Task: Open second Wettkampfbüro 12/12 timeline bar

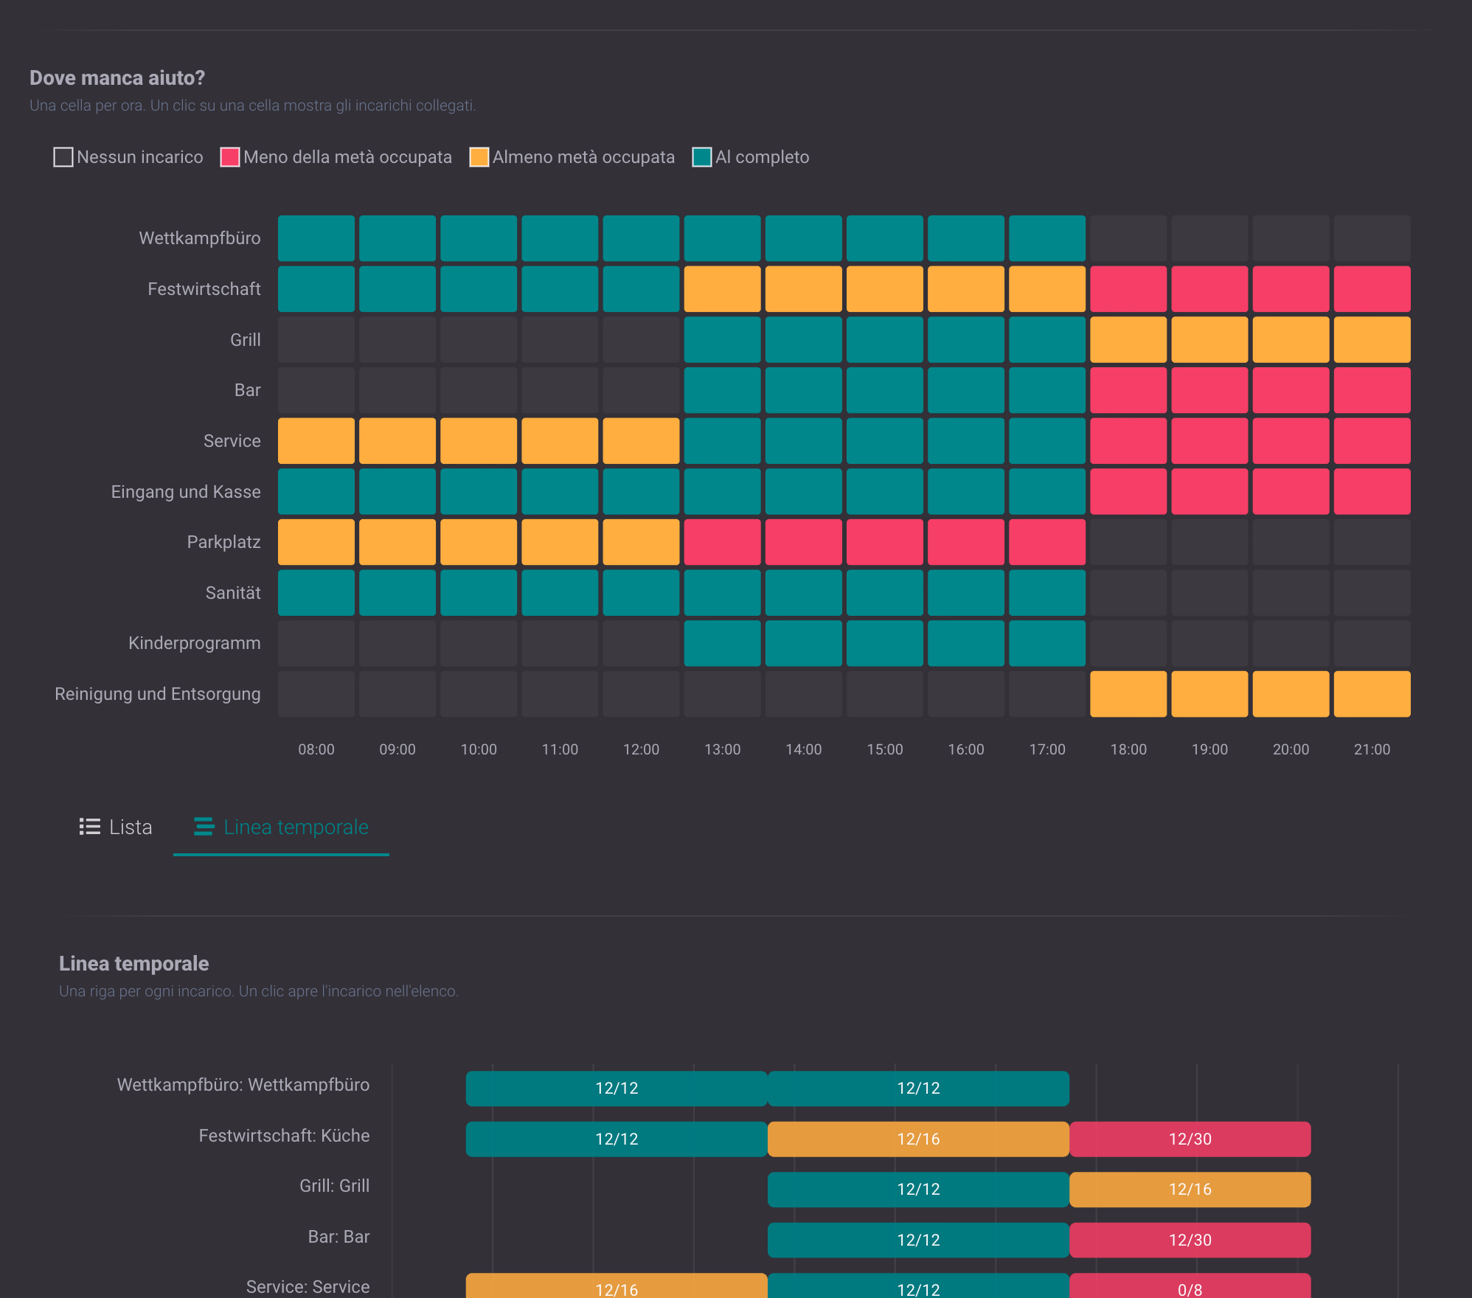Action: pos(918,1088)
